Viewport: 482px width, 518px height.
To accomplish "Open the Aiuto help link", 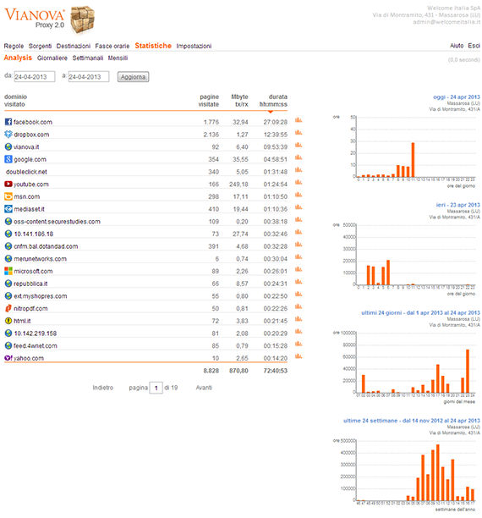I will tap(457, 46).
